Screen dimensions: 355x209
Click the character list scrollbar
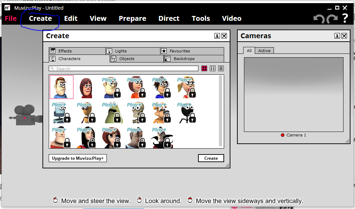click(221, 111)
